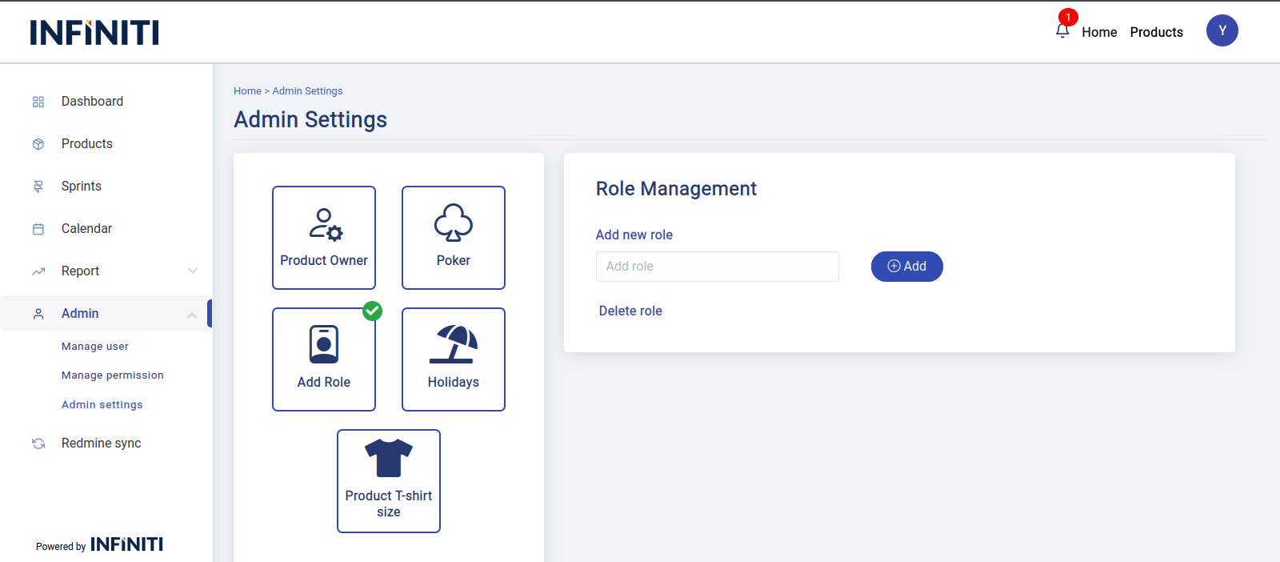Open Product T-shirt size tile
The image size is (1280, 562).
(x=389, y=481)
